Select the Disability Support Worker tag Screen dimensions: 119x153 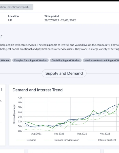66,60
